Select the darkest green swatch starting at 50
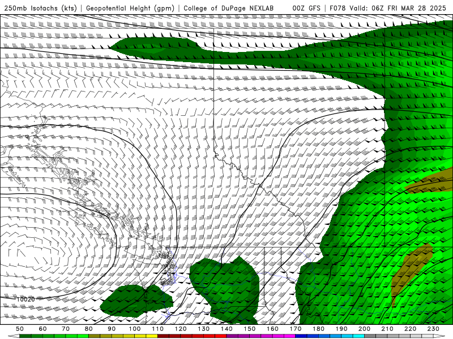 (x=25, y=336)
